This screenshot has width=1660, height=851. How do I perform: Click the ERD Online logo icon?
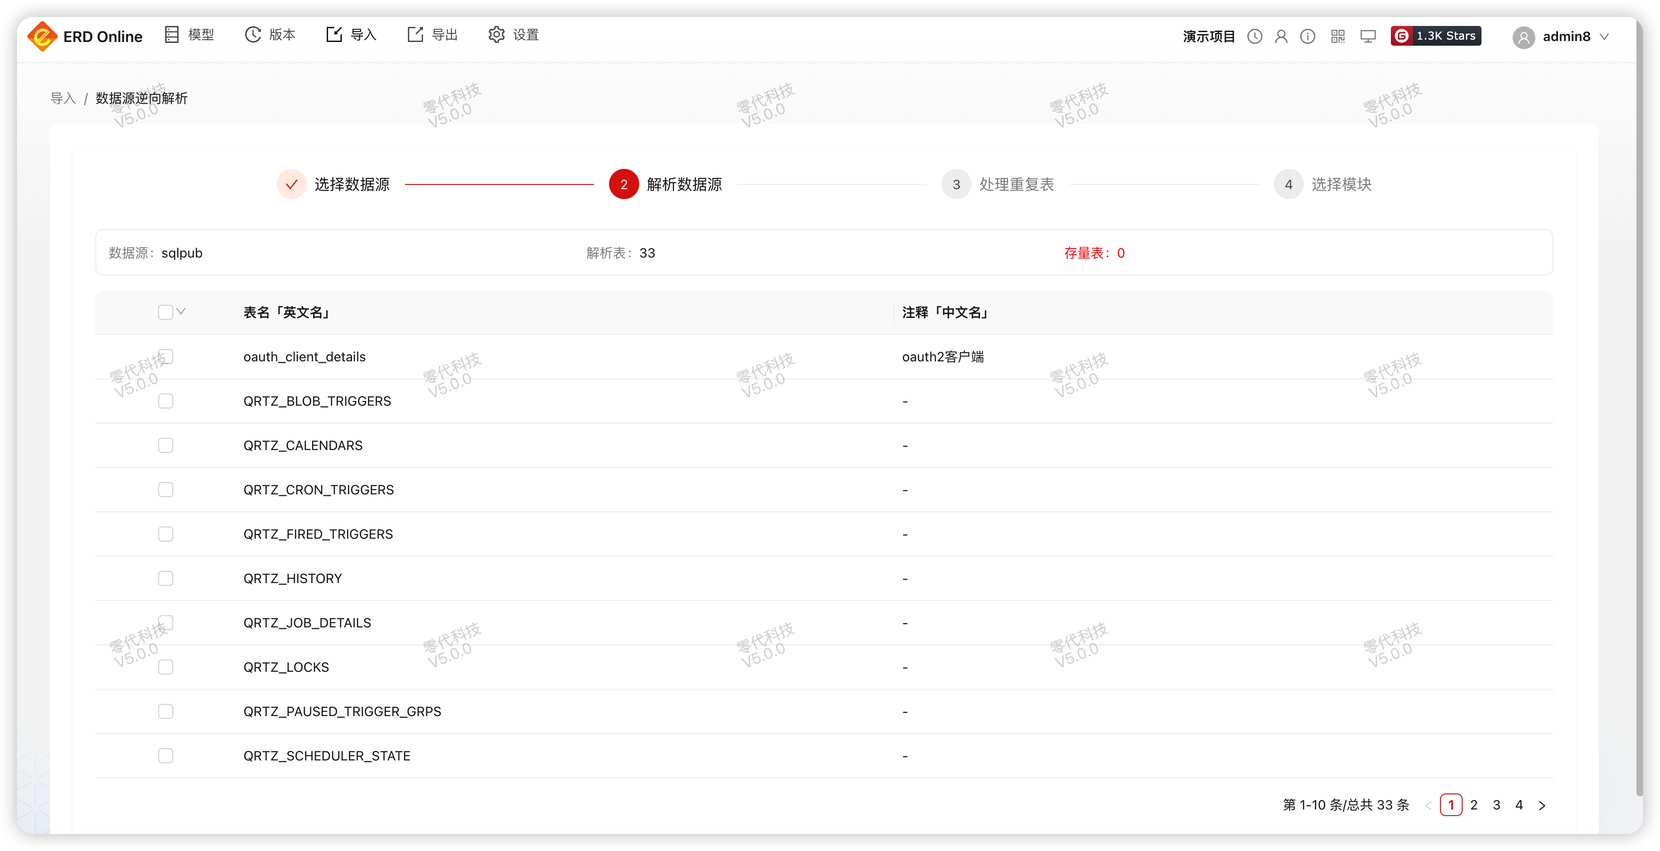(x=42, y=36)
